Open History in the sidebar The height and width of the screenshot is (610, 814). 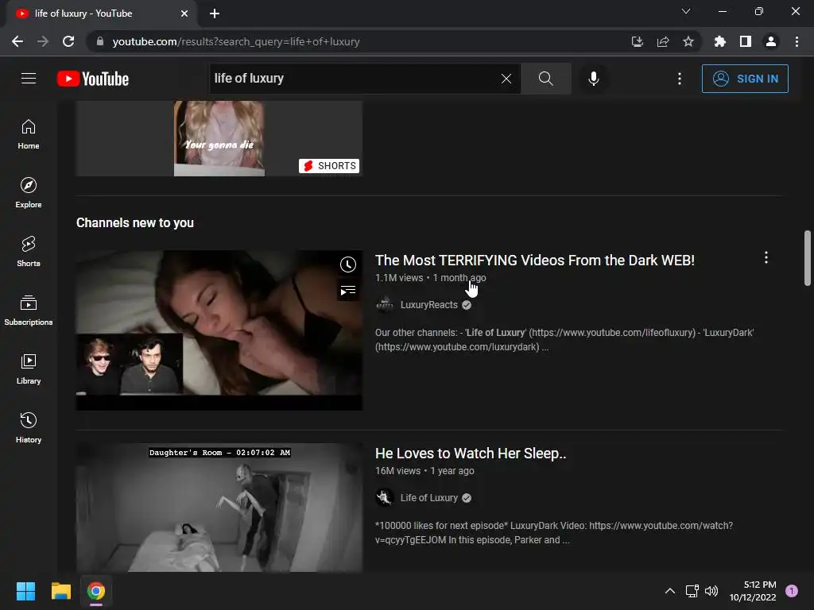click(29, 428)
